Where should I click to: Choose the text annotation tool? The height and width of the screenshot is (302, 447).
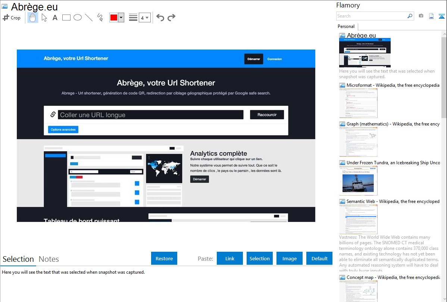coord(55,18)
